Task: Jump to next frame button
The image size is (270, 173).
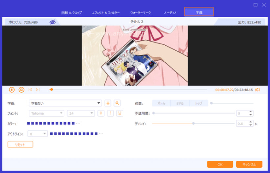Action: [x=38, y=90]
